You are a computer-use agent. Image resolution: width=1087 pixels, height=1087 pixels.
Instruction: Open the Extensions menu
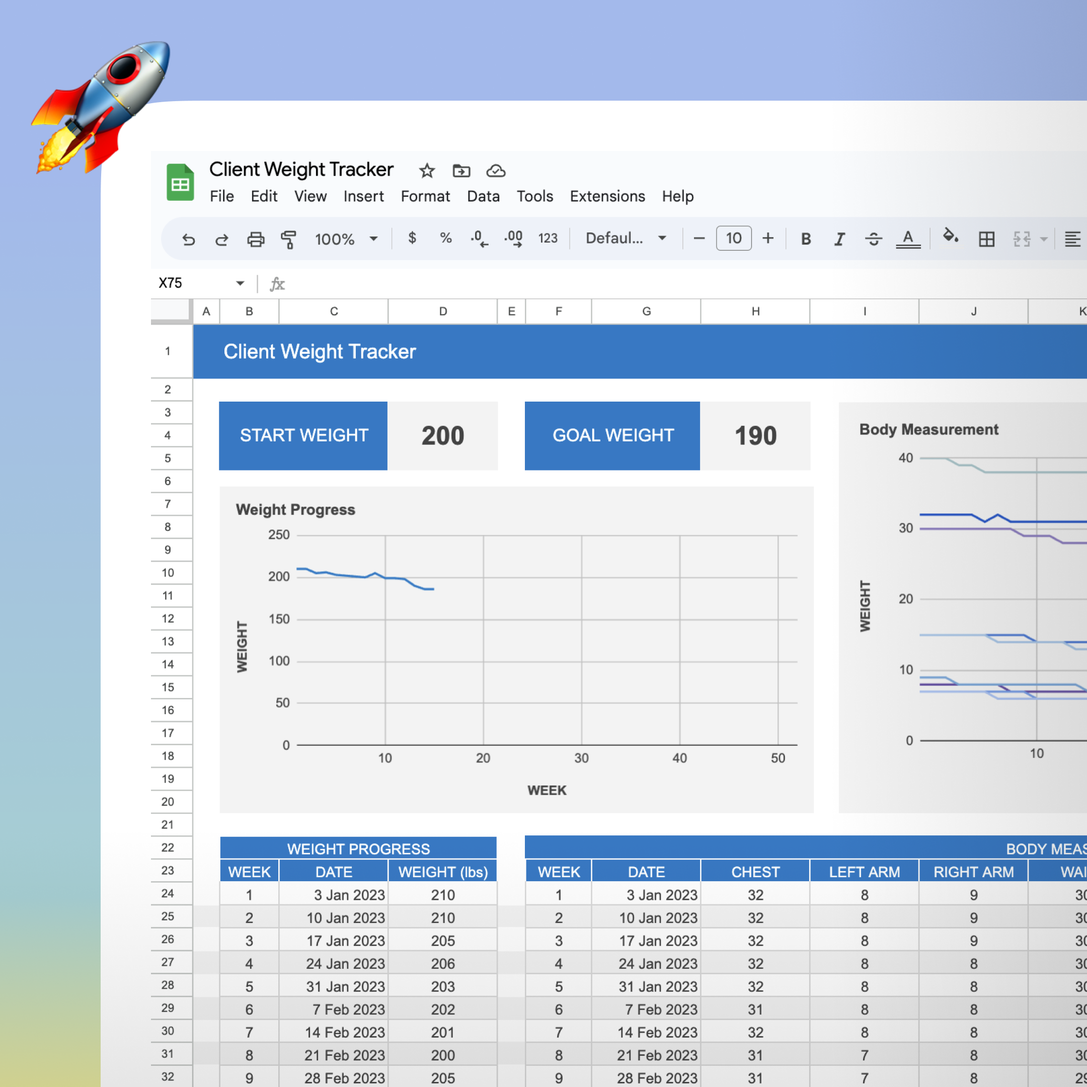[x=607, y=196]
